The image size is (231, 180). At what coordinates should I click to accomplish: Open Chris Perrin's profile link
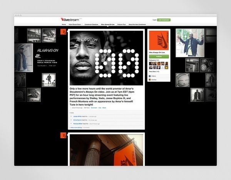[x=77, y=120]
